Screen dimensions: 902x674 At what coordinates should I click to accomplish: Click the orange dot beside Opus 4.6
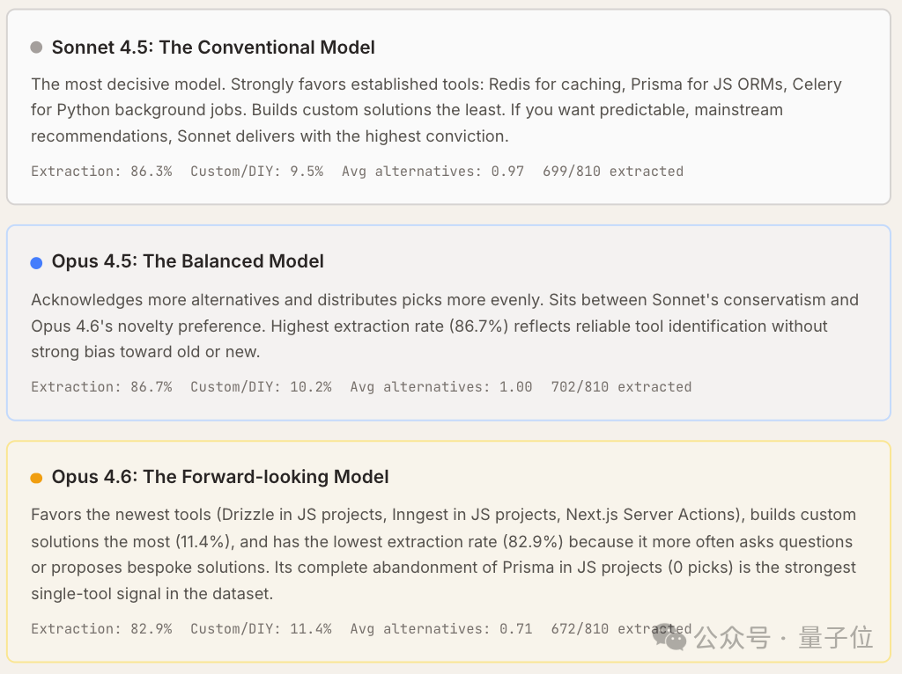(x=36, y=478)
